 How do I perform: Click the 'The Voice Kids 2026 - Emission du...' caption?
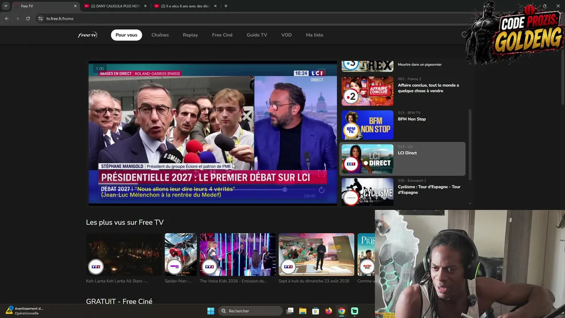coord(233,281)
